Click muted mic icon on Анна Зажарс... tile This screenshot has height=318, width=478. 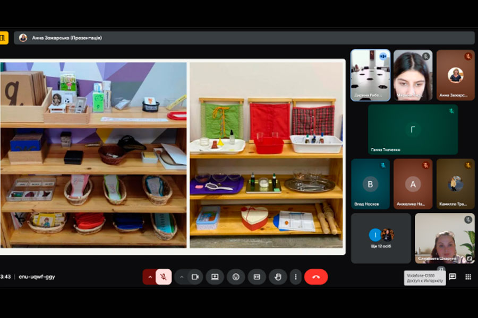point(468,56)
